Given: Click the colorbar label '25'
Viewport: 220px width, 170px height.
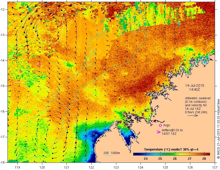Looking at the screenshot, I should 160,159.
